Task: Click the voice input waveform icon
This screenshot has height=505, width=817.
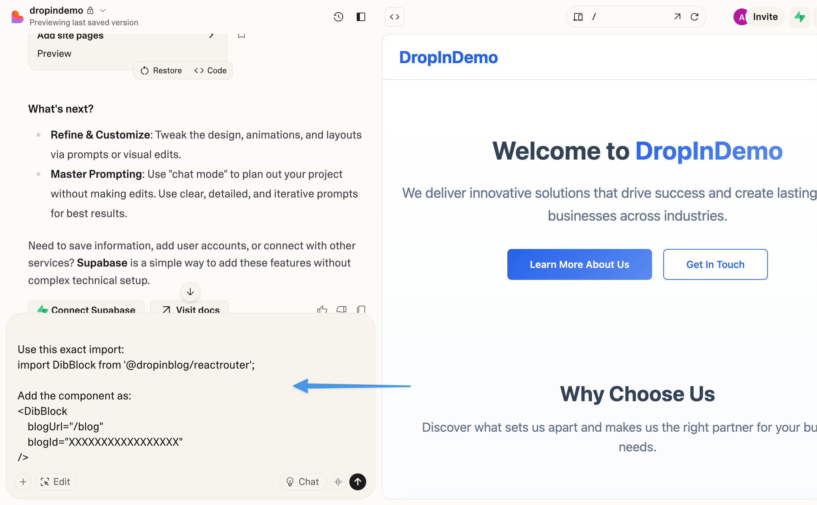Action: (x=338, y=482)
